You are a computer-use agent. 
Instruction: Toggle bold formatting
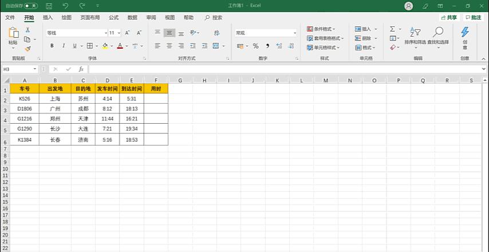pyautogui.click(x=52, y=46)
